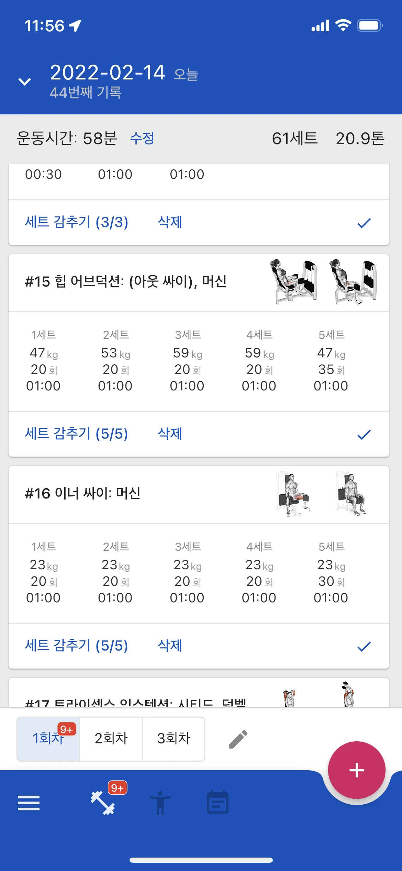Image resolution: width=402 pixels, height=871 pixels.
Task: Select set 5 of hip abduction, 47kg
Action: [x=331, y=361]
